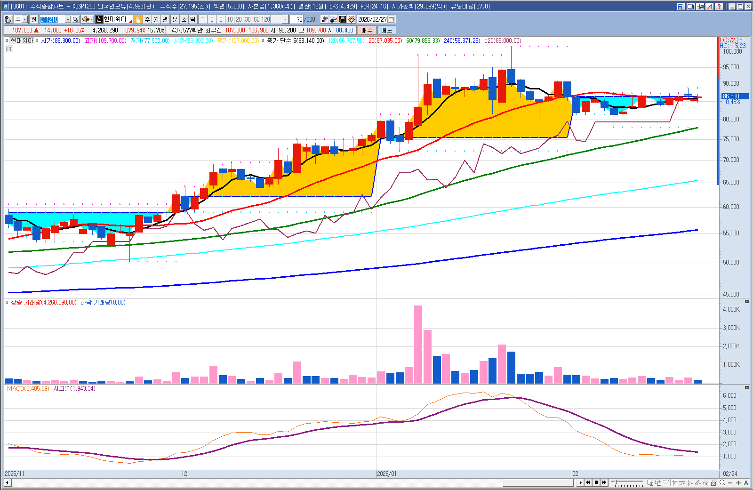The height and width of the screenshot is (490, 753).
Task: Click the window layout icon in title bar
Action: pos(681,6)
